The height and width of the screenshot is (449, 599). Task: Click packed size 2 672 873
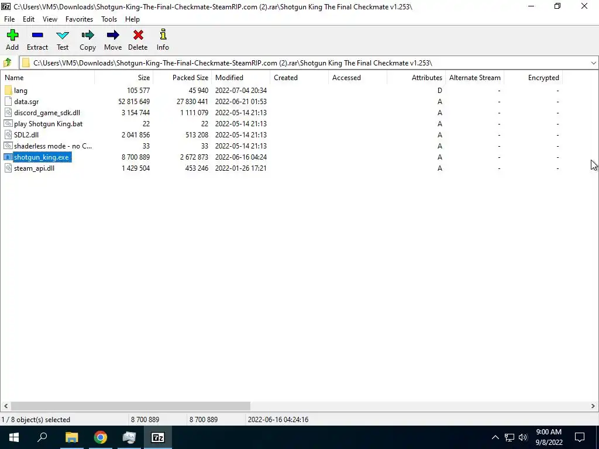(x=194, y=157)
